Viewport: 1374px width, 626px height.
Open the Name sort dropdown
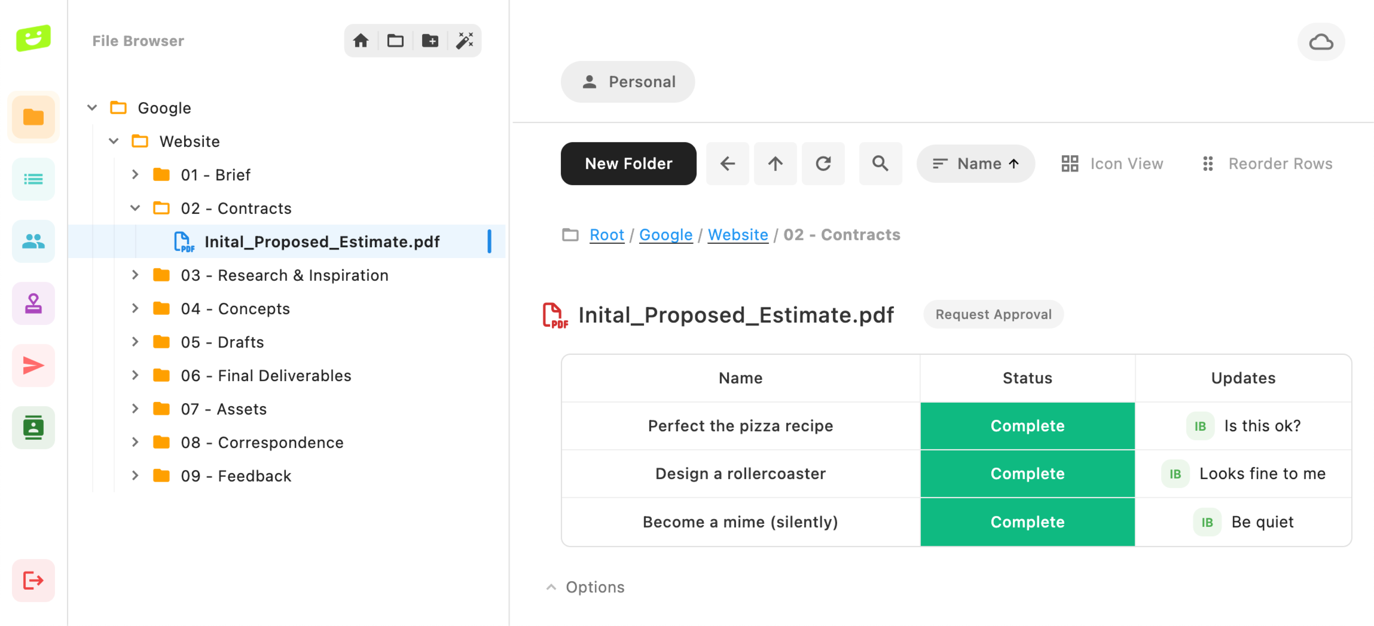pyautogui.click(x=976, y=164)
